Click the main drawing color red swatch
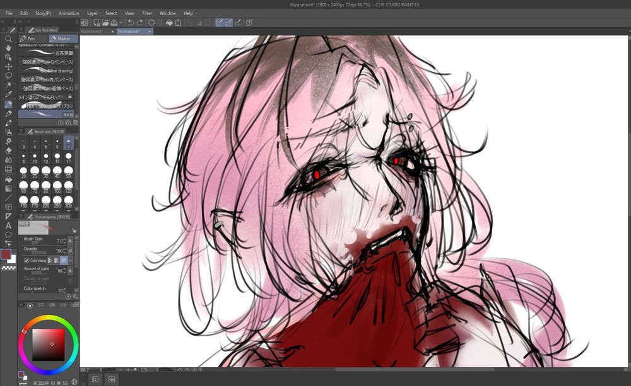Screen dimensions: 631x386 6,254
